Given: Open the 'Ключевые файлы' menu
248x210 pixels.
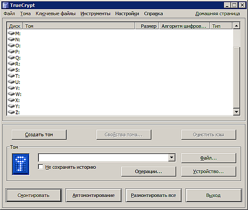Looking at the screenshot, I should [x=55, y=14].
